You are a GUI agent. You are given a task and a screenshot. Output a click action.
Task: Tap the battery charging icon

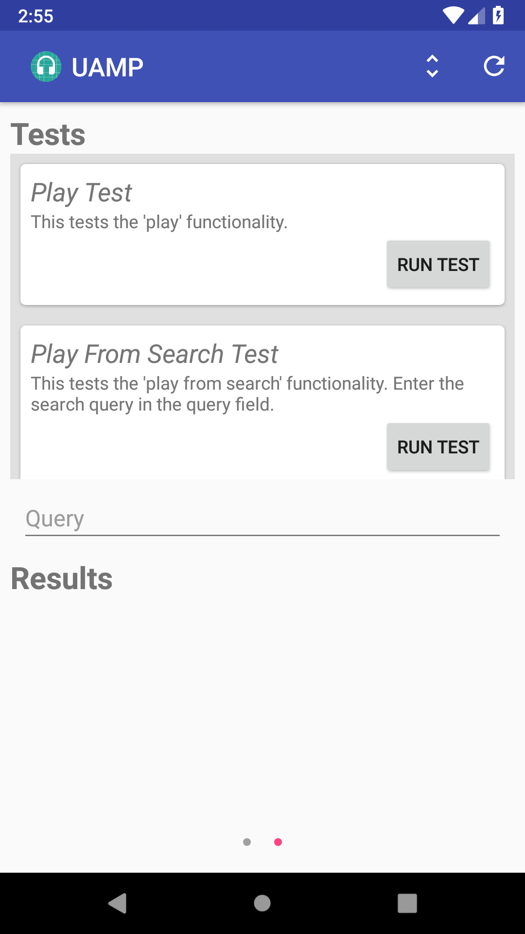[499, 16]
